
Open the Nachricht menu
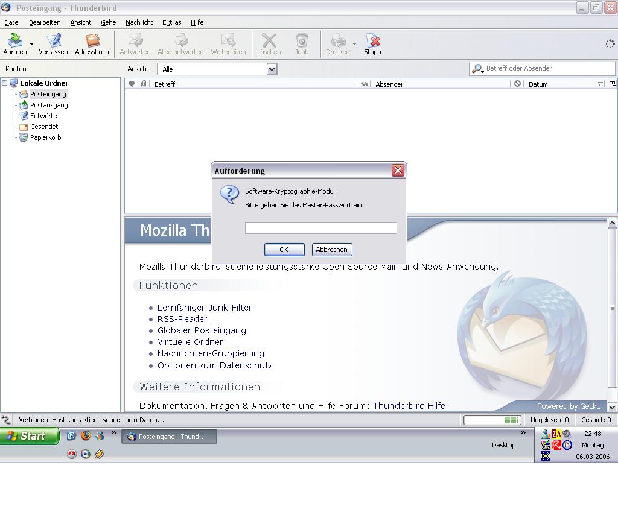click(x=139, y=22)
